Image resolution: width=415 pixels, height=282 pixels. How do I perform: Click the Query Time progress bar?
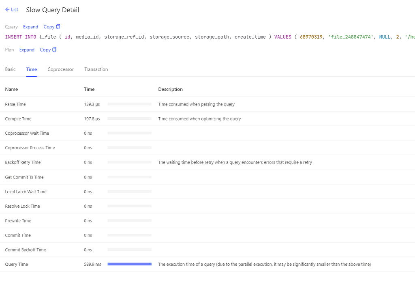pyautogui.click(x=129, y=264)
